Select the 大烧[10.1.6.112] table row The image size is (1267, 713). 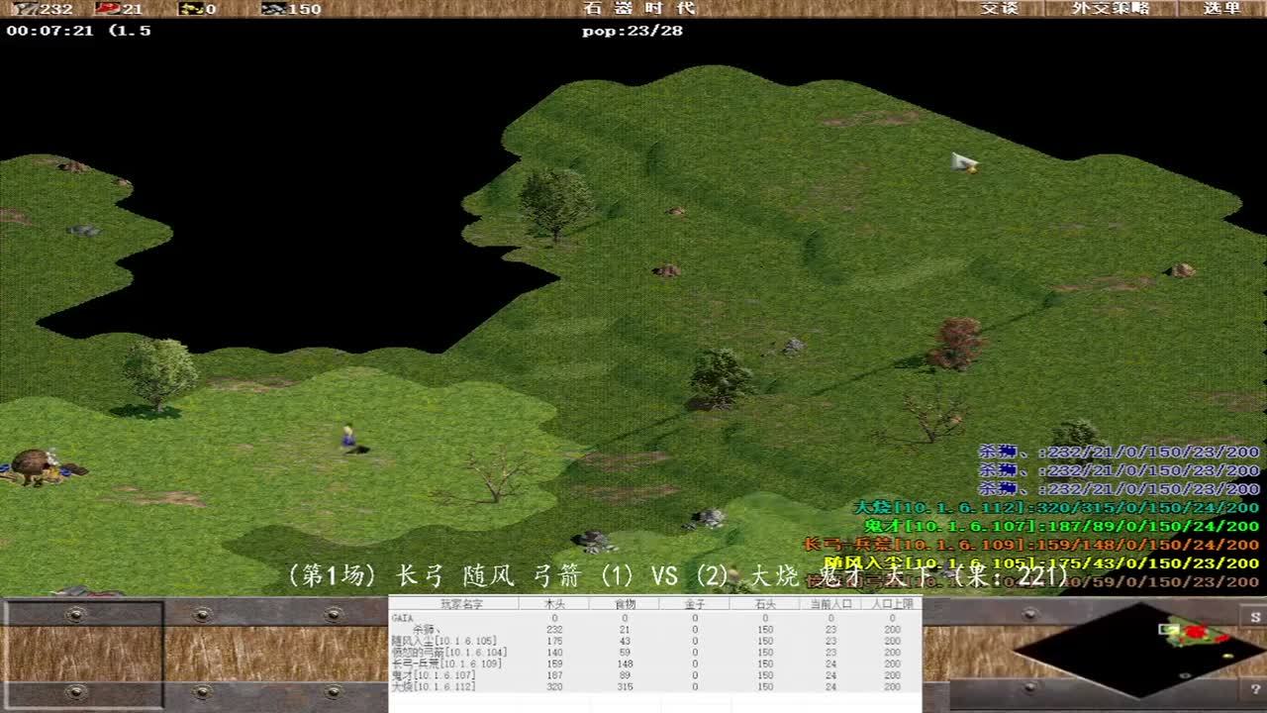point(654,686)
